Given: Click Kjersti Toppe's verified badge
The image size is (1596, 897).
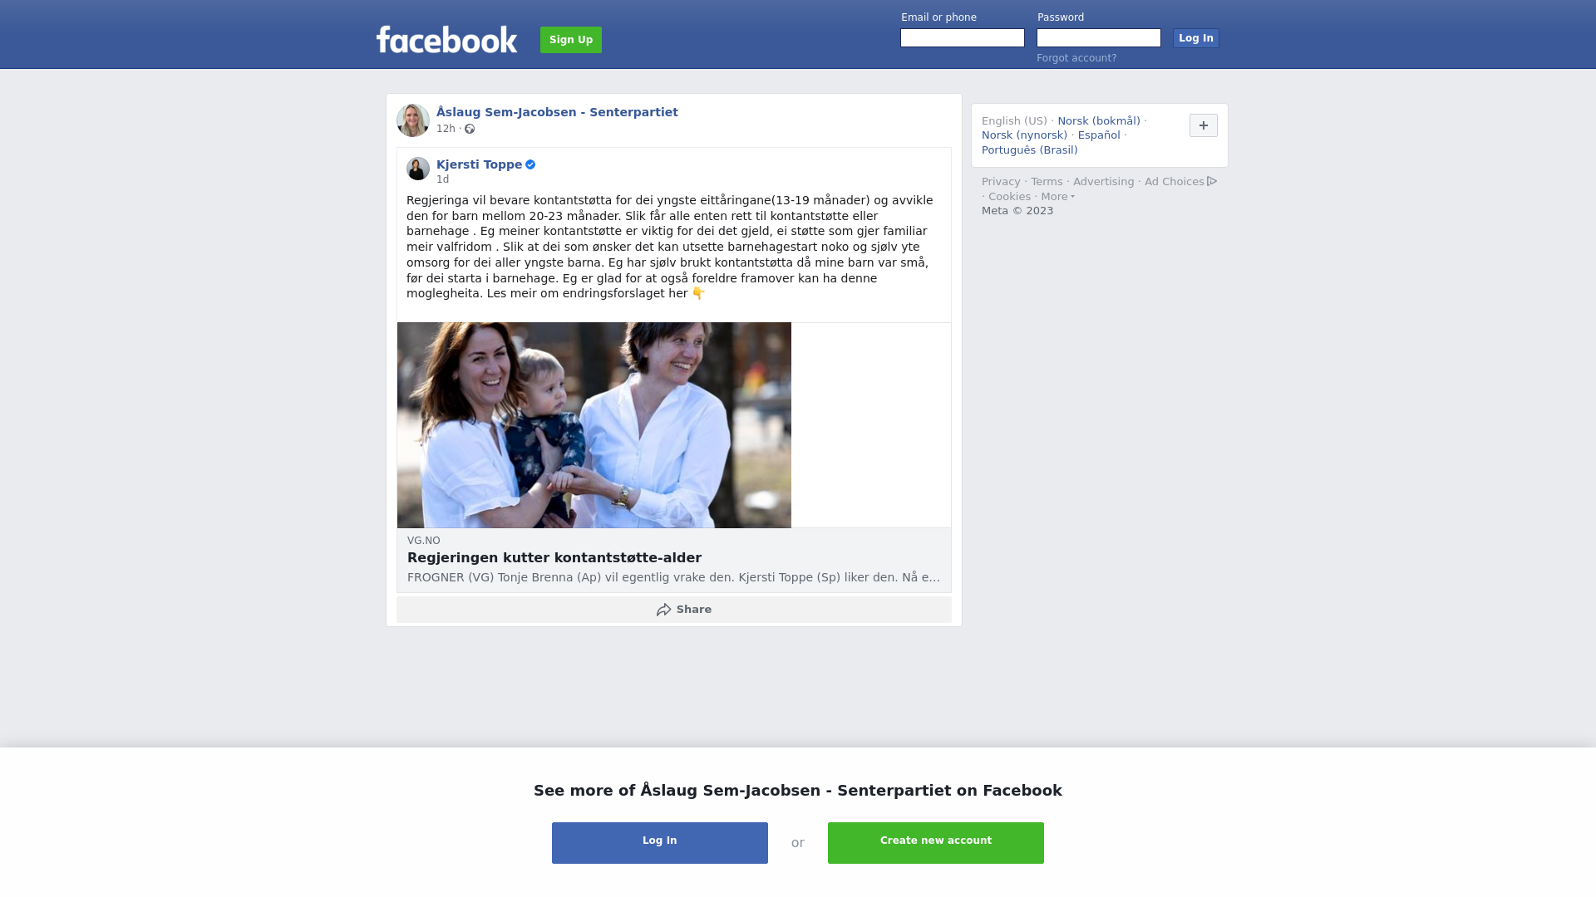Looking at the screenshot, I should point(530,164).
